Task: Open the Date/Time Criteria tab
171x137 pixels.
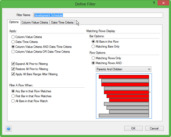Action: click(x=62, y=22)
